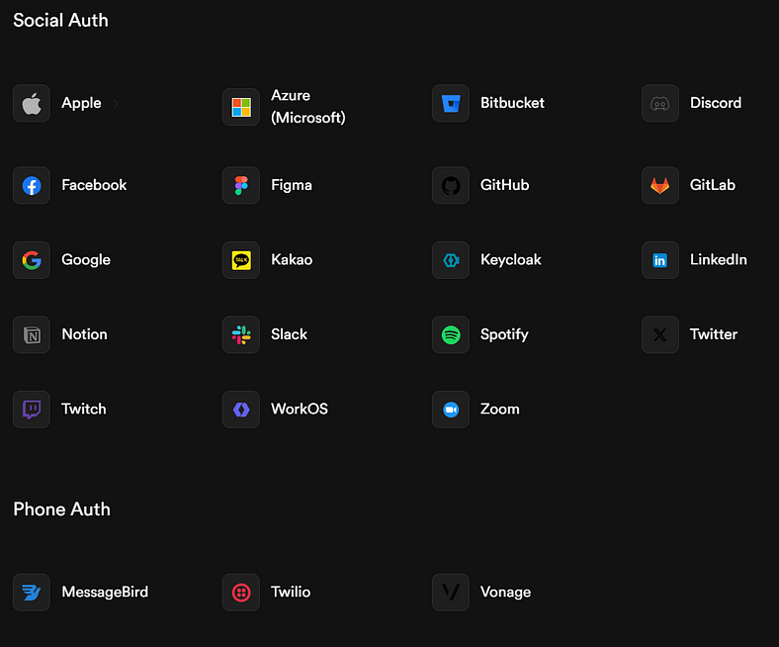Click the Spotify logo icon
Screen dimensions: 779x647
[x=451, y=334]
